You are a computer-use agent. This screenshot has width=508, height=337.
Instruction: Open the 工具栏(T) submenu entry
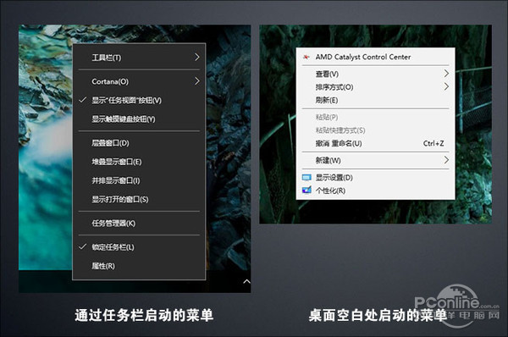[x=139, y=58]
